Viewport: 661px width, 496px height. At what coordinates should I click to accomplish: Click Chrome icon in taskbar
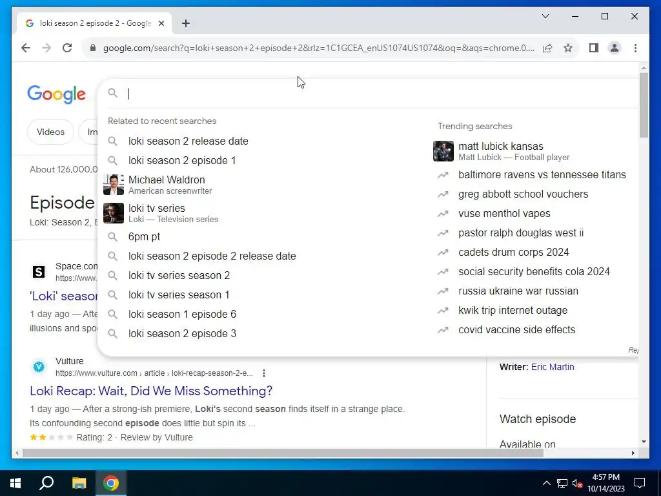(111, 483)
